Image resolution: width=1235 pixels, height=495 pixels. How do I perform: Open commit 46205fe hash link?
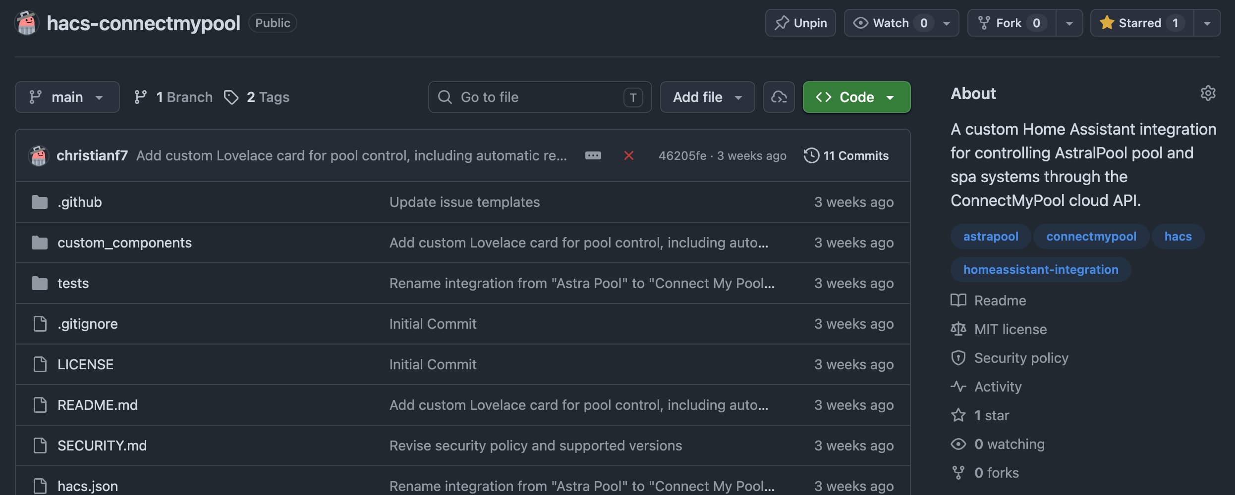point(682,155)
